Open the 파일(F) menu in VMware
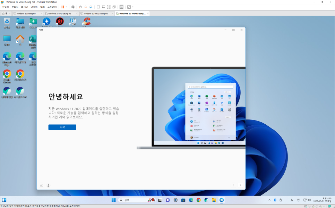This screenshot has height=208, width=335. 5,7
